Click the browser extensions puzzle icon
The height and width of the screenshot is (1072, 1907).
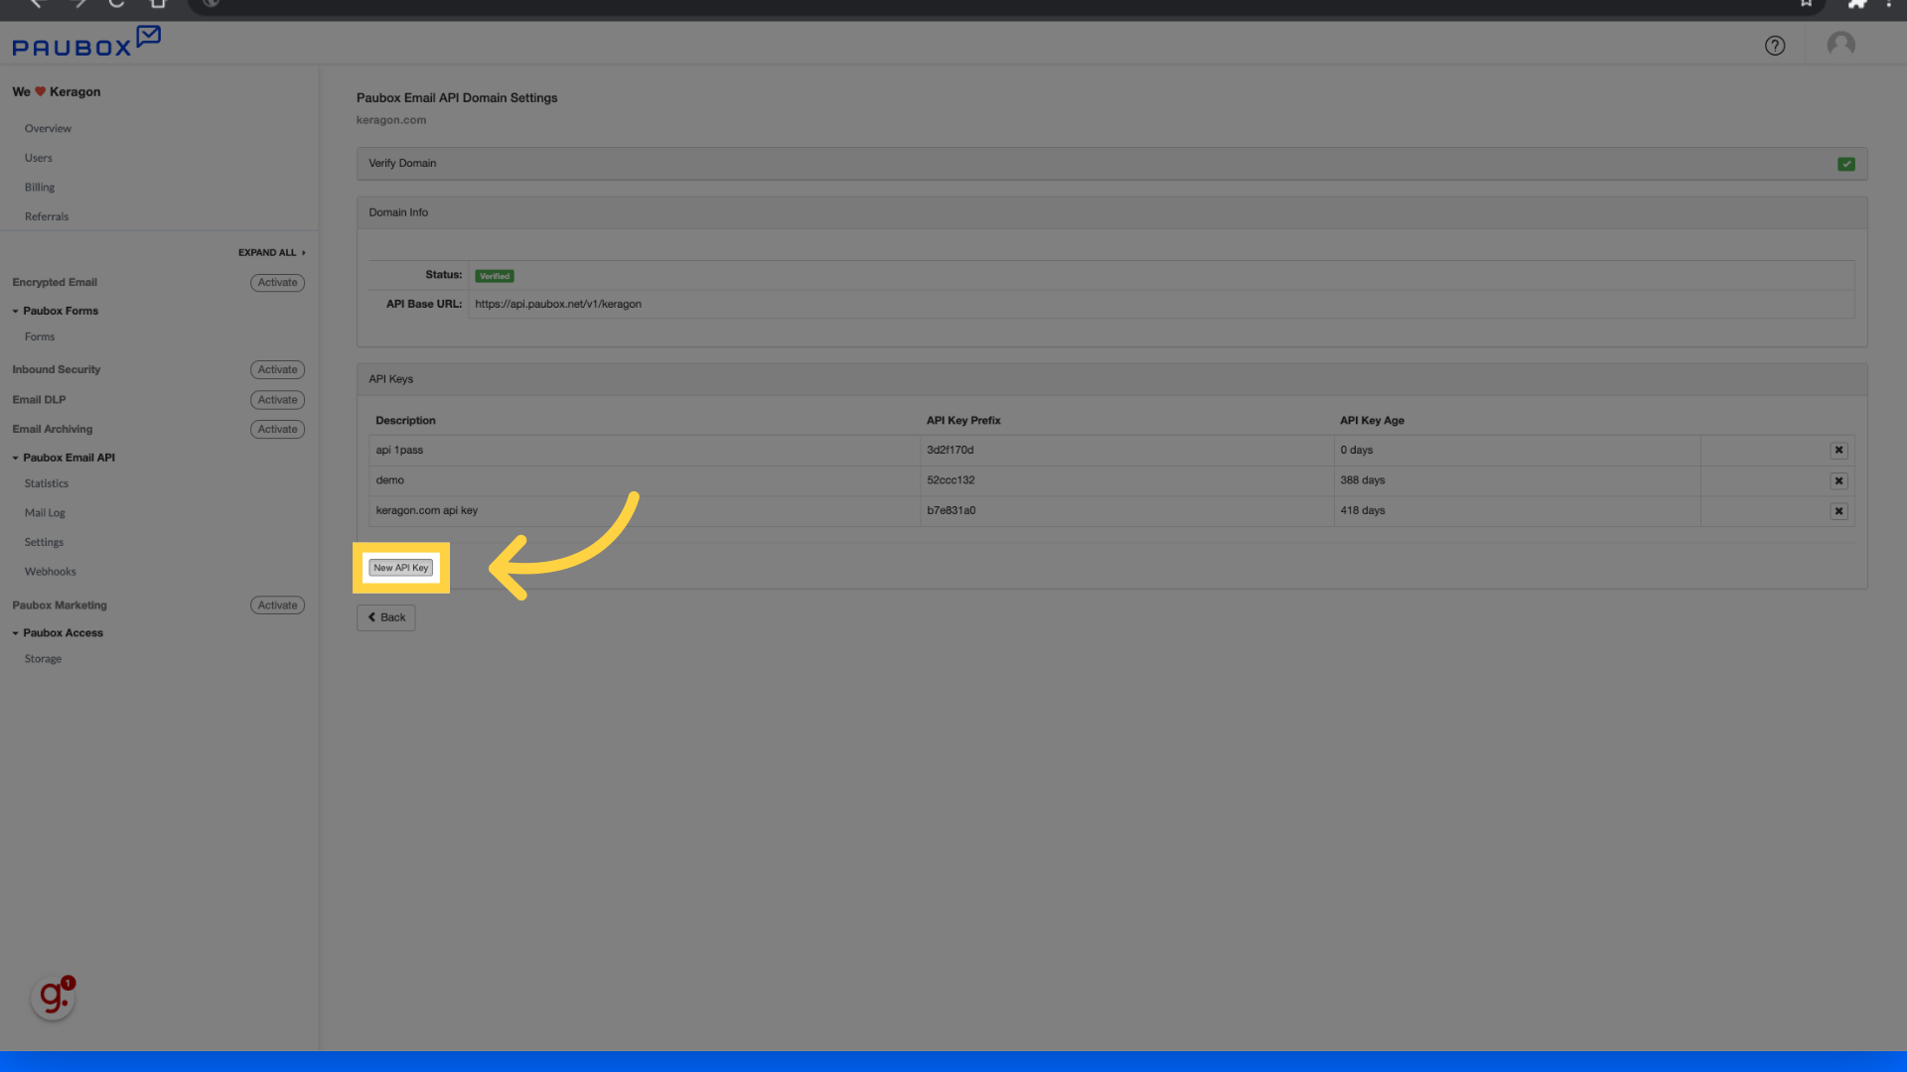(x=1856, y=4)
